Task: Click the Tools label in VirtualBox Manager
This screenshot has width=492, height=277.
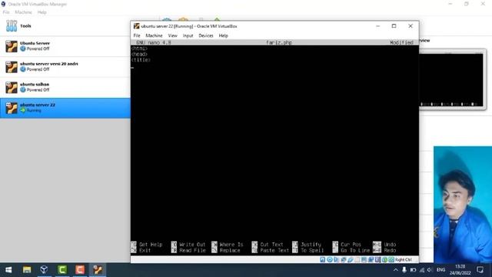Action: click(25, 26)
